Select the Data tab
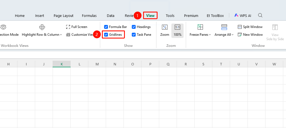This screenshot has width=286, height=128. pyautogui.click(x=110, y=16)
